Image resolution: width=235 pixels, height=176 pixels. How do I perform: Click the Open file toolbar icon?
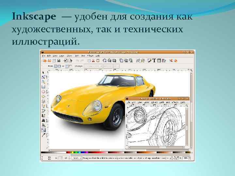(49, 61)
